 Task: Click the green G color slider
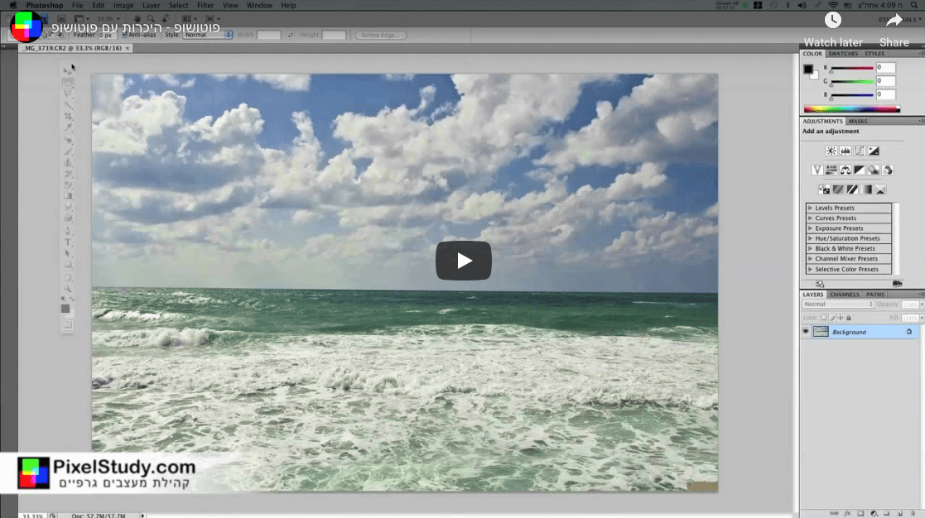click(x=852, y=82)
